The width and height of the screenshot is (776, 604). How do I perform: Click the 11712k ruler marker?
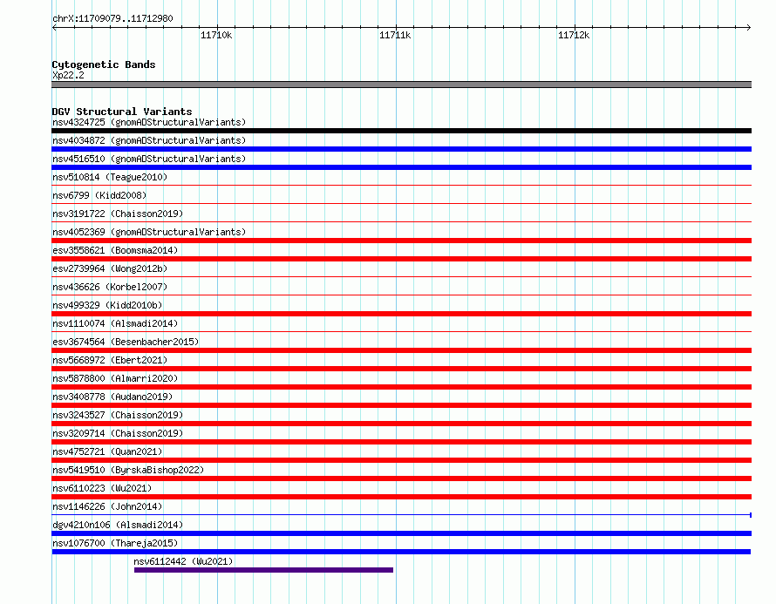coord(574,35)
